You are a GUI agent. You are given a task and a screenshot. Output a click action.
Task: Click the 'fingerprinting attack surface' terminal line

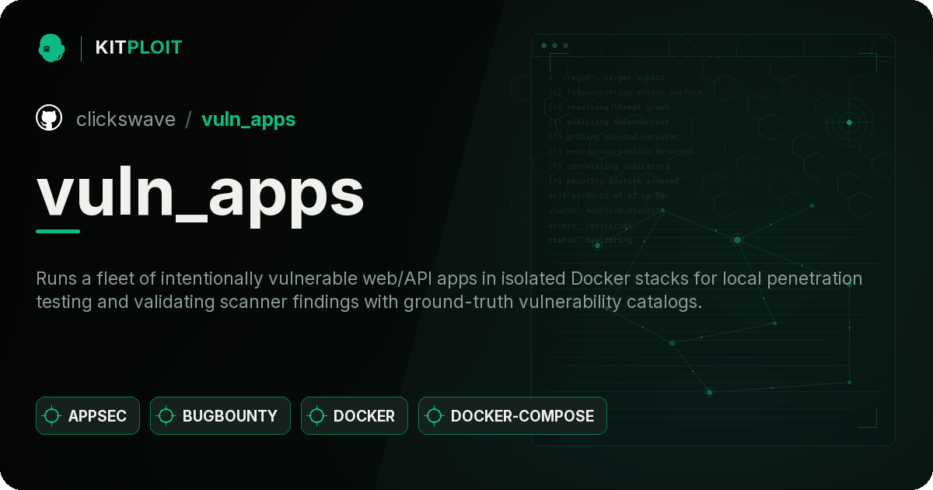(624, 93)
